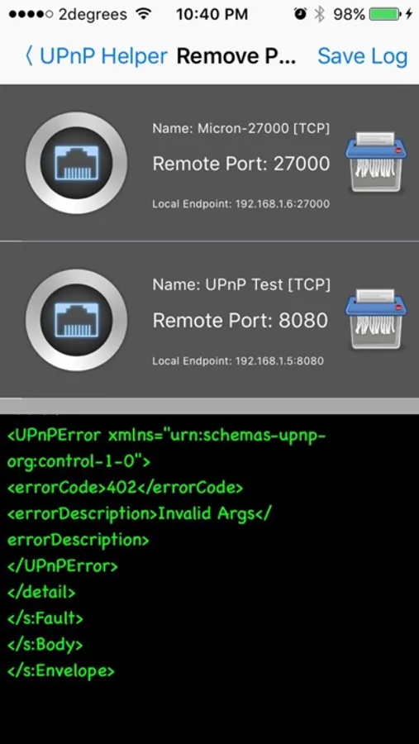Tap the alarm clock status icon

300,14
